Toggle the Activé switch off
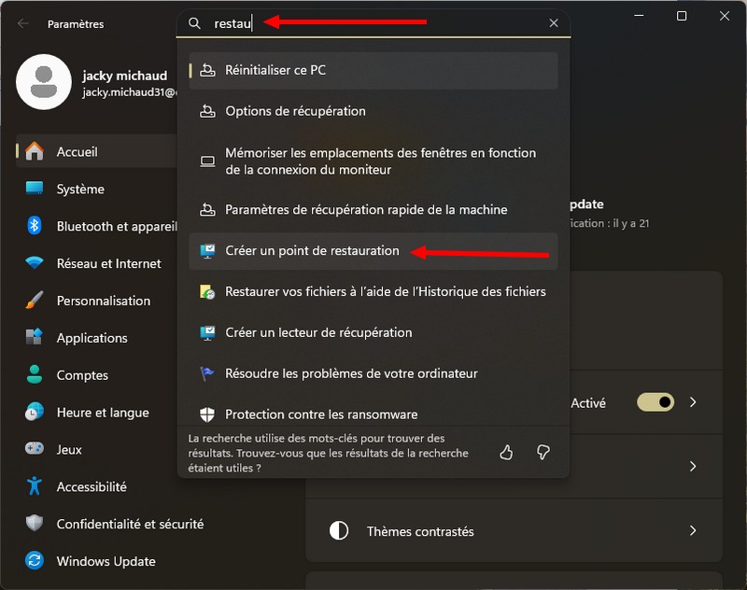The image size is (747, 590). (x=655, y=402)
